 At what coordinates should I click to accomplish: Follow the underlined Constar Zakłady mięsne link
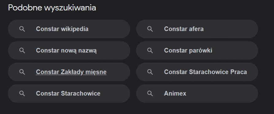tap(71, 72)
